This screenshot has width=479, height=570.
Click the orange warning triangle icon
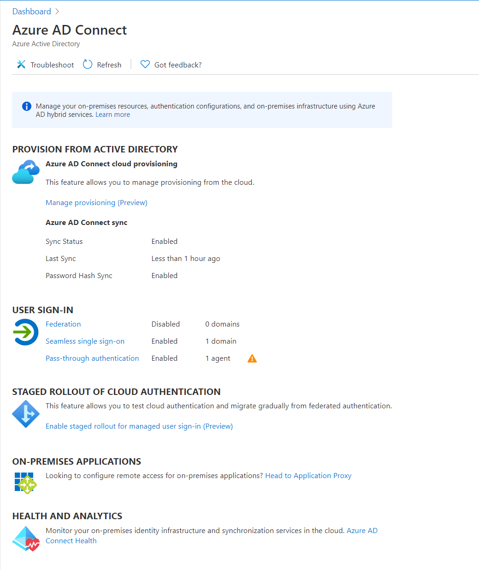tap(252, 358)
